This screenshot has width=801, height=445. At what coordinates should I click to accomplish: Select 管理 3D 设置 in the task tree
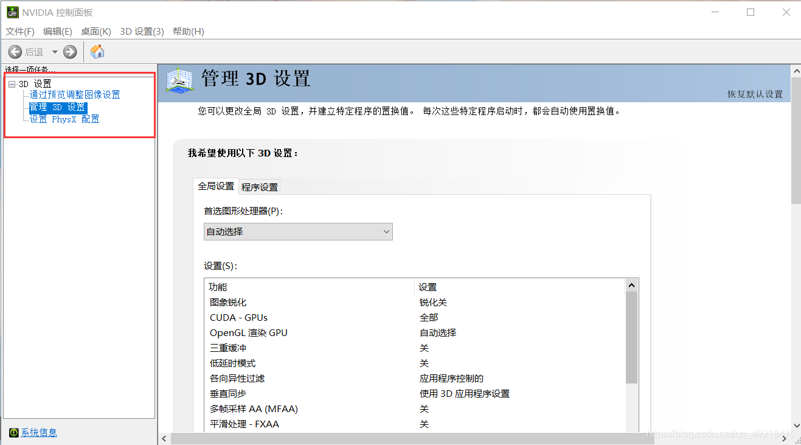click(58, 107)
